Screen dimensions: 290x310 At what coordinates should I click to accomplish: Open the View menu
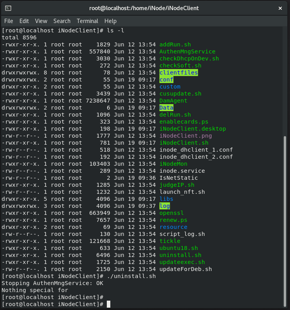pyautogui.click(x=41, y=21)
